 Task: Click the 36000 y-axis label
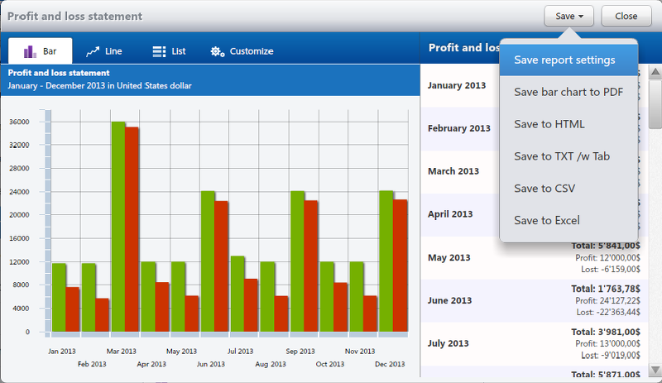coord(19,122)
